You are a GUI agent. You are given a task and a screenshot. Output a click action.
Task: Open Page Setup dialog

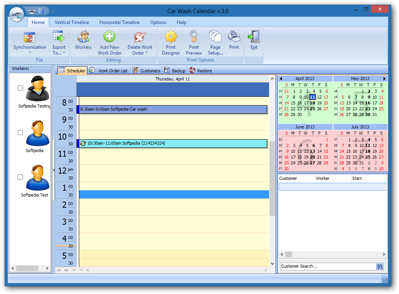215,43
